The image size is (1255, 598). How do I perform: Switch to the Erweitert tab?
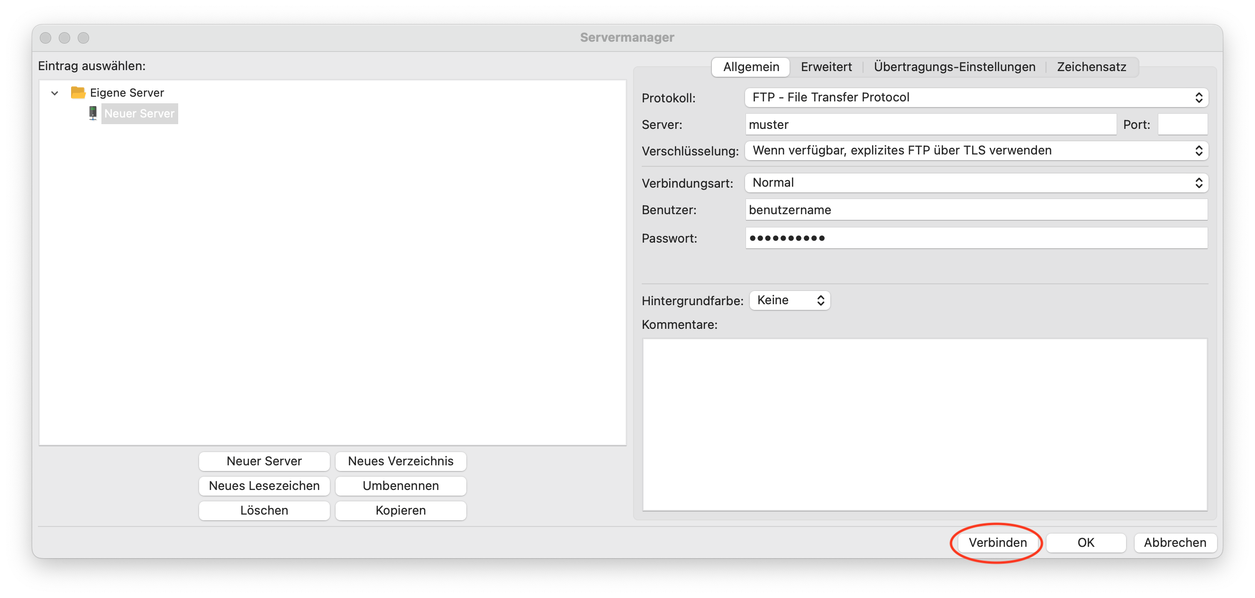point(826,67)
